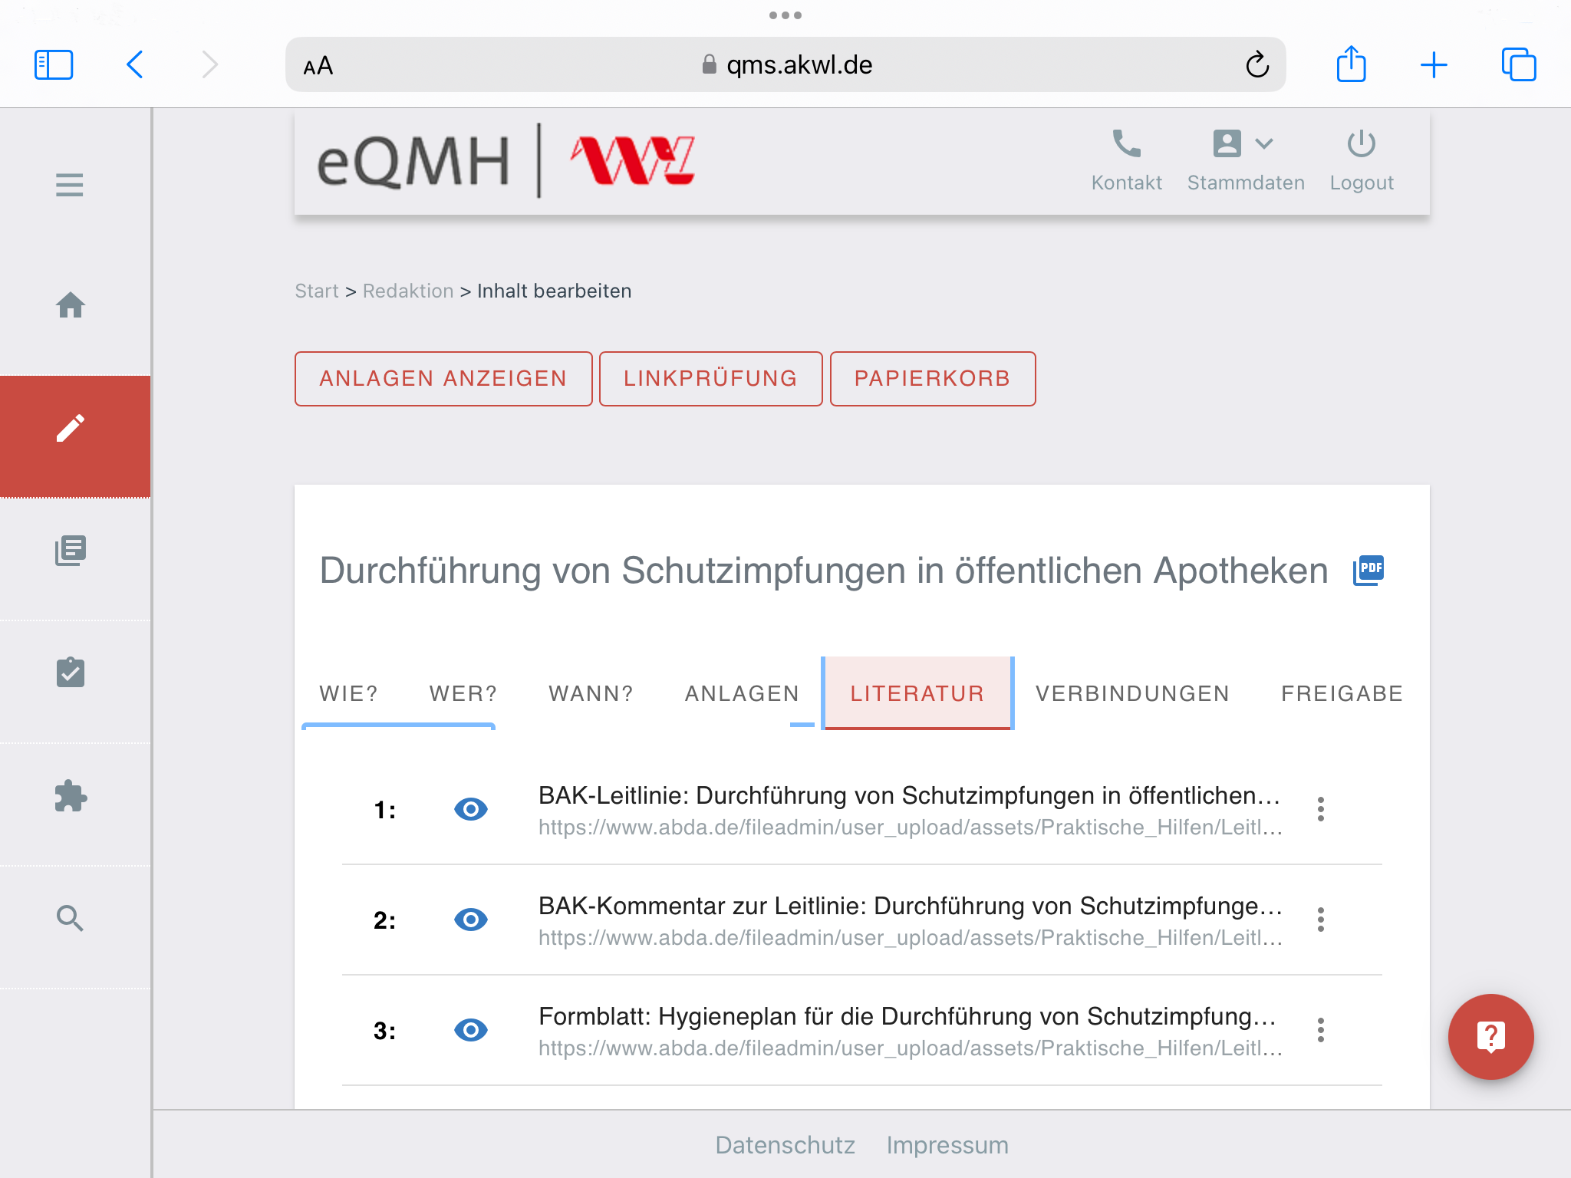Click the LINKPRÜFUNG button
The height and width of the screenshot is (1178, 1571).
710,379
